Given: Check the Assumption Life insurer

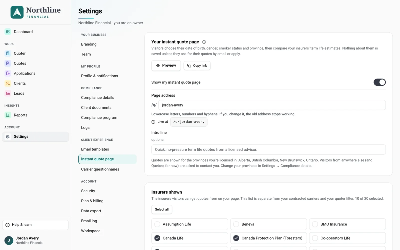Looking at the screenshot, I should point(157,224).
